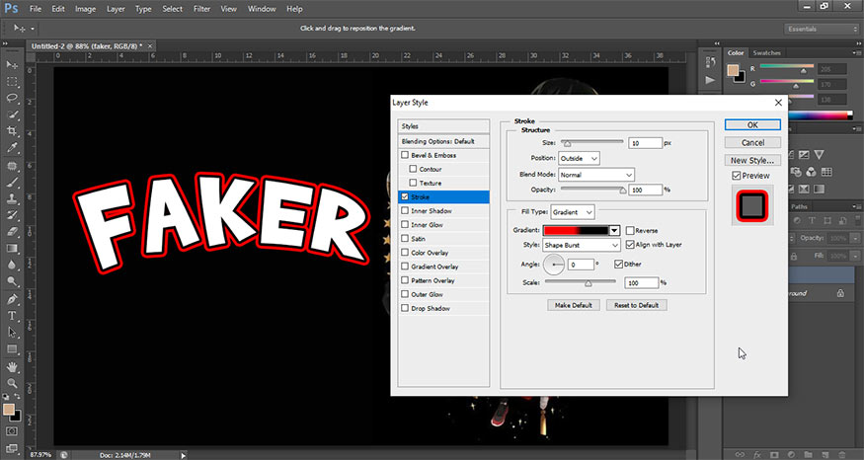Select the History Brush tool
This screenshot has width=864, height=460.
pos(12,215)
